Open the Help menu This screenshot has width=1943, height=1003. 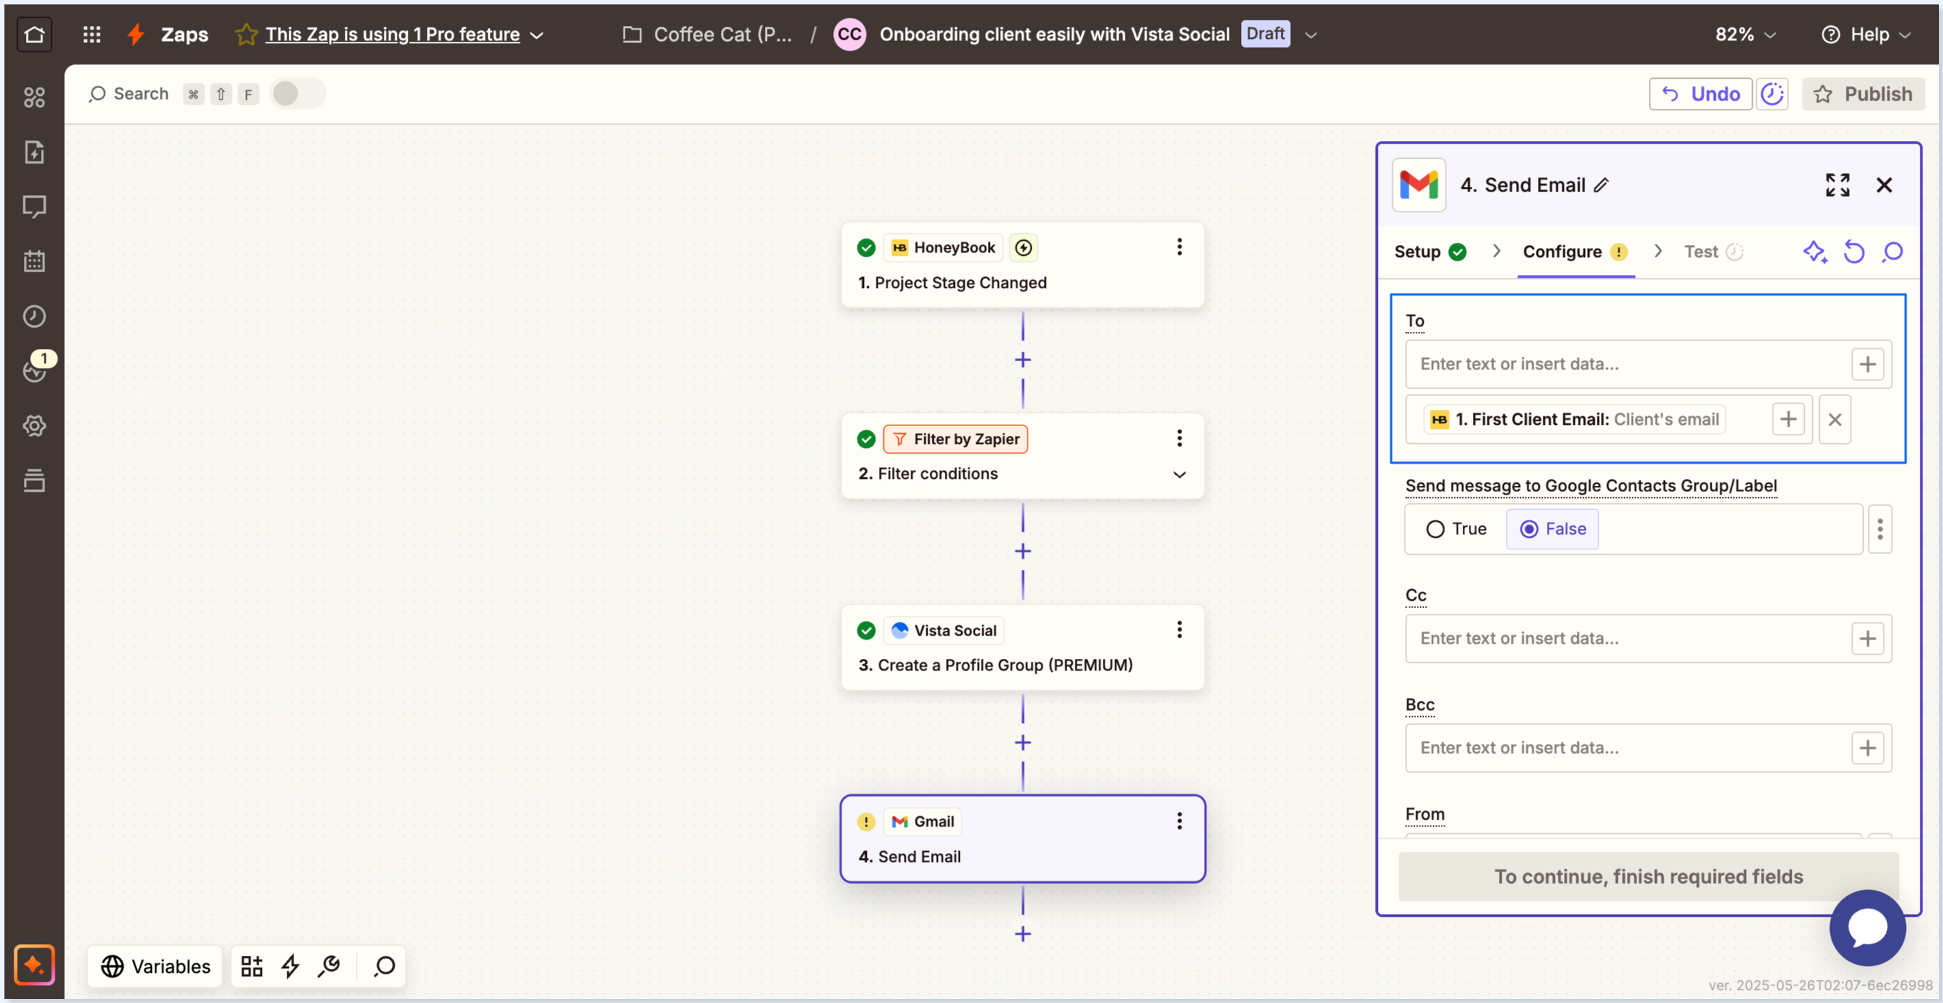[1866, 35]
